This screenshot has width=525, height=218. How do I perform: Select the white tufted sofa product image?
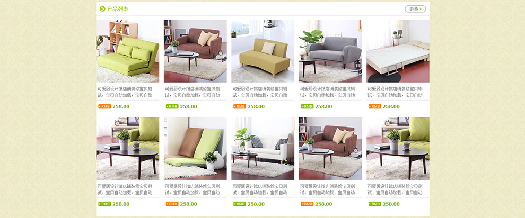pyautogui.click(x=262, y=148)
